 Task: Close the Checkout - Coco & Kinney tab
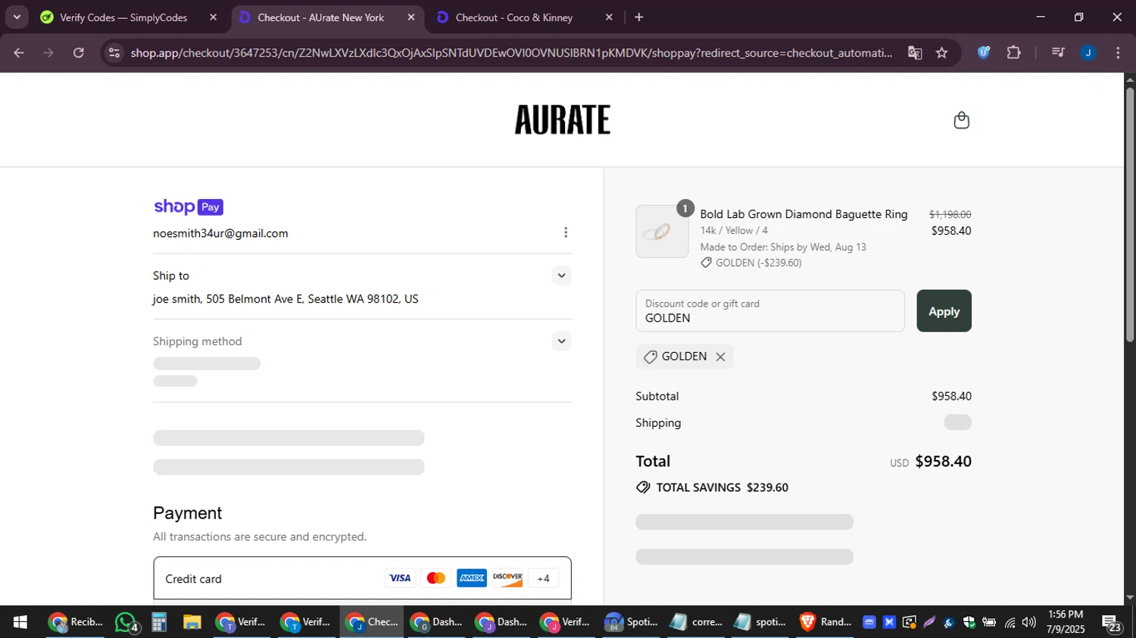[x=609, y=17]
